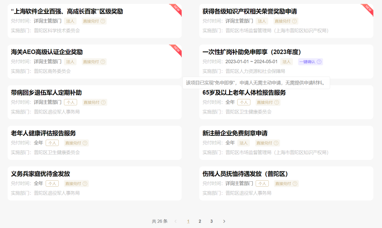Select page 1 in pagination
The image size is (382, 228).
(x=188, y=221)
